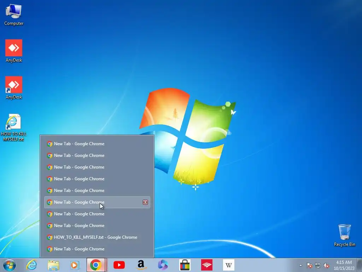Screen dimensions: 362x272
Task: Open the clock showing 4:15 AM
Action: (x=344, y=265)
